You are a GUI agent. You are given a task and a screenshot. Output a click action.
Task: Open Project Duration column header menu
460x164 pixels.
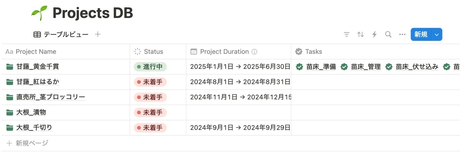[x=238, y=51]
